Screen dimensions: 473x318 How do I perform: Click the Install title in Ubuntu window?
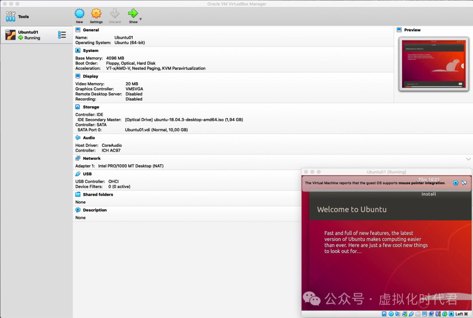pos(429,194)
